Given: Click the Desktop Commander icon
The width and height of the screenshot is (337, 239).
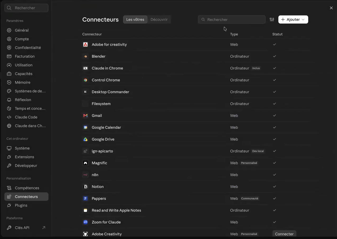Looking at the screenshot, I should coord(85,92).
